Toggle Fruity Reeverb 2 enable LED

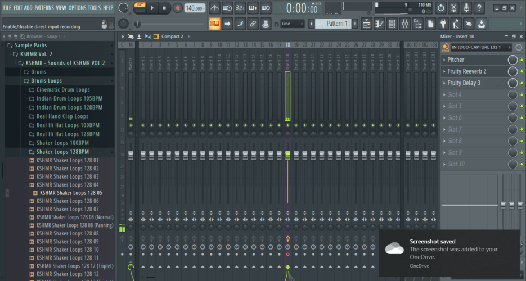(x=521, y=72)
